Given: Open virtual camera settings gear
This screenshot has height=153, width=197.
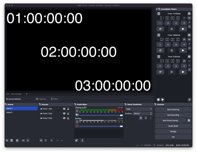Looking at the screenshot, I should (x=189, y=120).
